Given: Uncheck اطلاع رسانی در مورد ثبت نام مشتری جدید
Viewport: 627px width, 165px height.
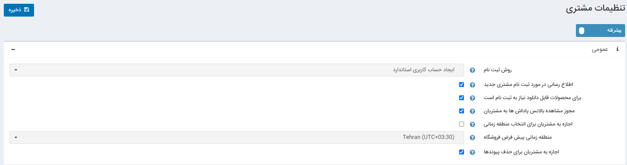Looking at the screenshot, I should tap(461, 85).
